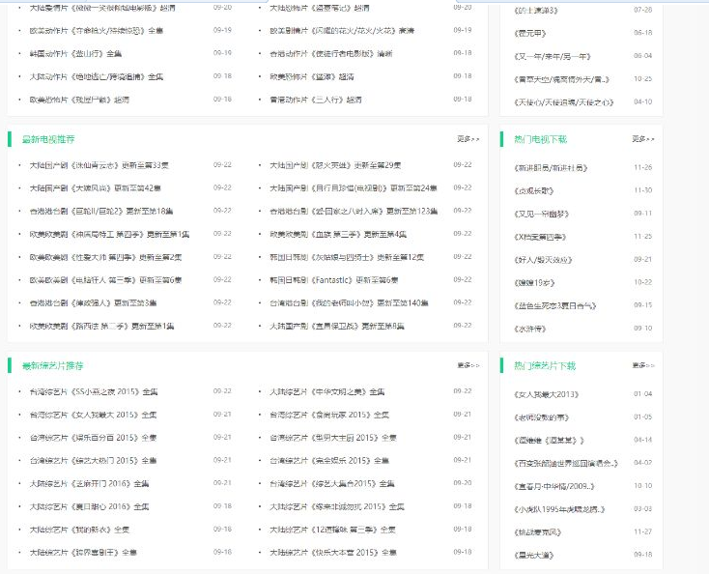Open 《怒火英雄》更新至第29集
This screenshot has width=709, height=574.
(x=335, y=165)
